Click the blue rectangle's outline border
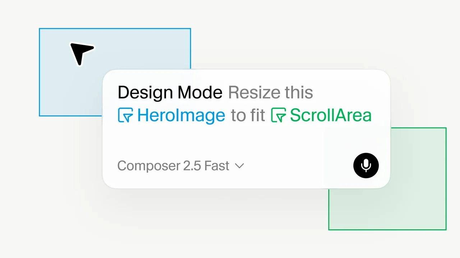Viewport: 460px width, 258px height. coord(115,28)
